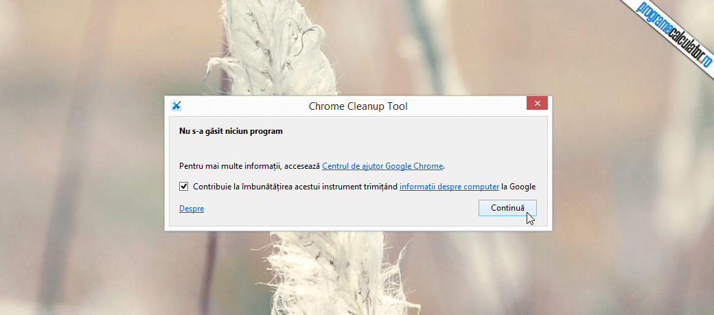Click the empty title bar space left of the title

click(x=240, y=106)
